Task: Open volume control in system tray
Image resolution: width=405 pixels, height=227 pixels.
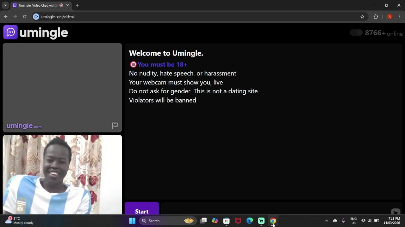Action: tap(369, 221)
